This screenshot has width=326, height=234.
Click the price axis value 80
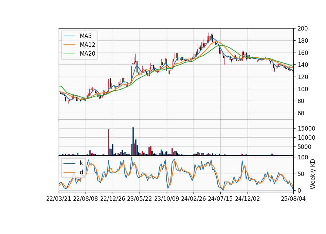[301, 101]
